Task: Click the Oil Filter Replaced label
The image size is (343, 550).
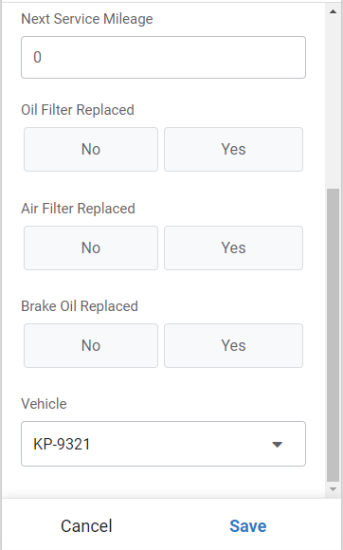Action: (78, 110)
